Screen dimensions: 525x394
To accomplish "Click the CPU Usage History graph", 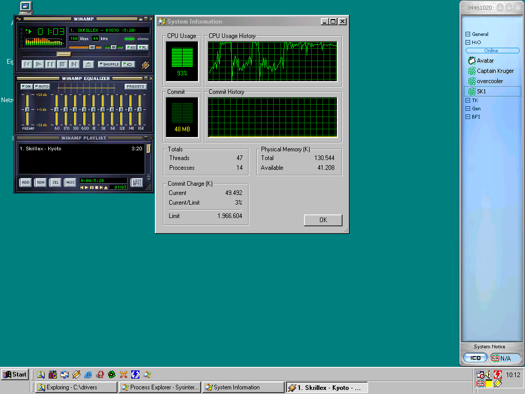I will click(272, 62).
